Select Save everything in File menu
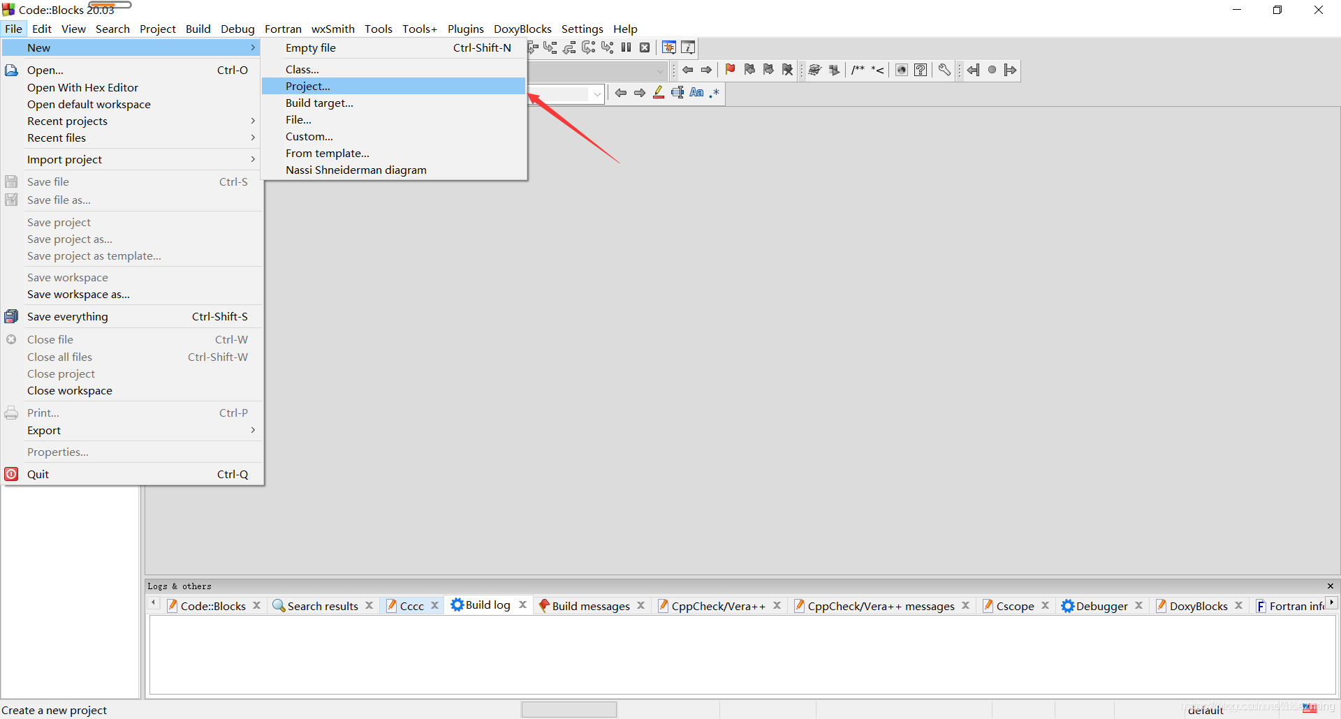This screenshot has width=1341, height=719. point(133,316)
